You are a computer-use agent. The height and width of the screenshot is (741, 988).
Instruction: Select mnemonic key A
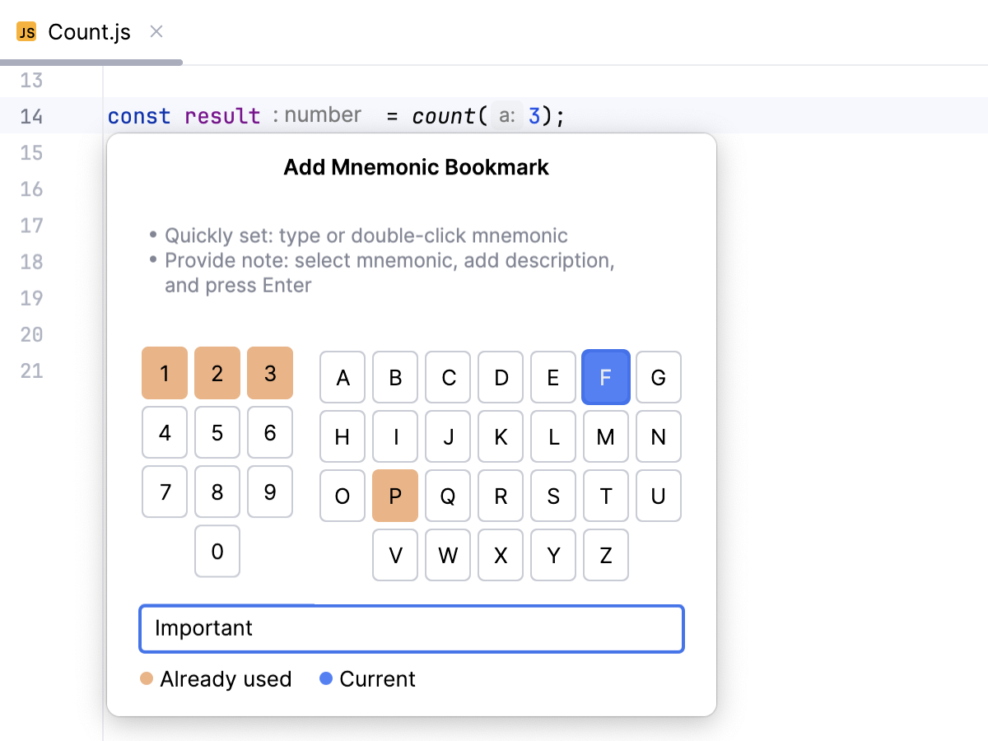(x=342, y=377)
